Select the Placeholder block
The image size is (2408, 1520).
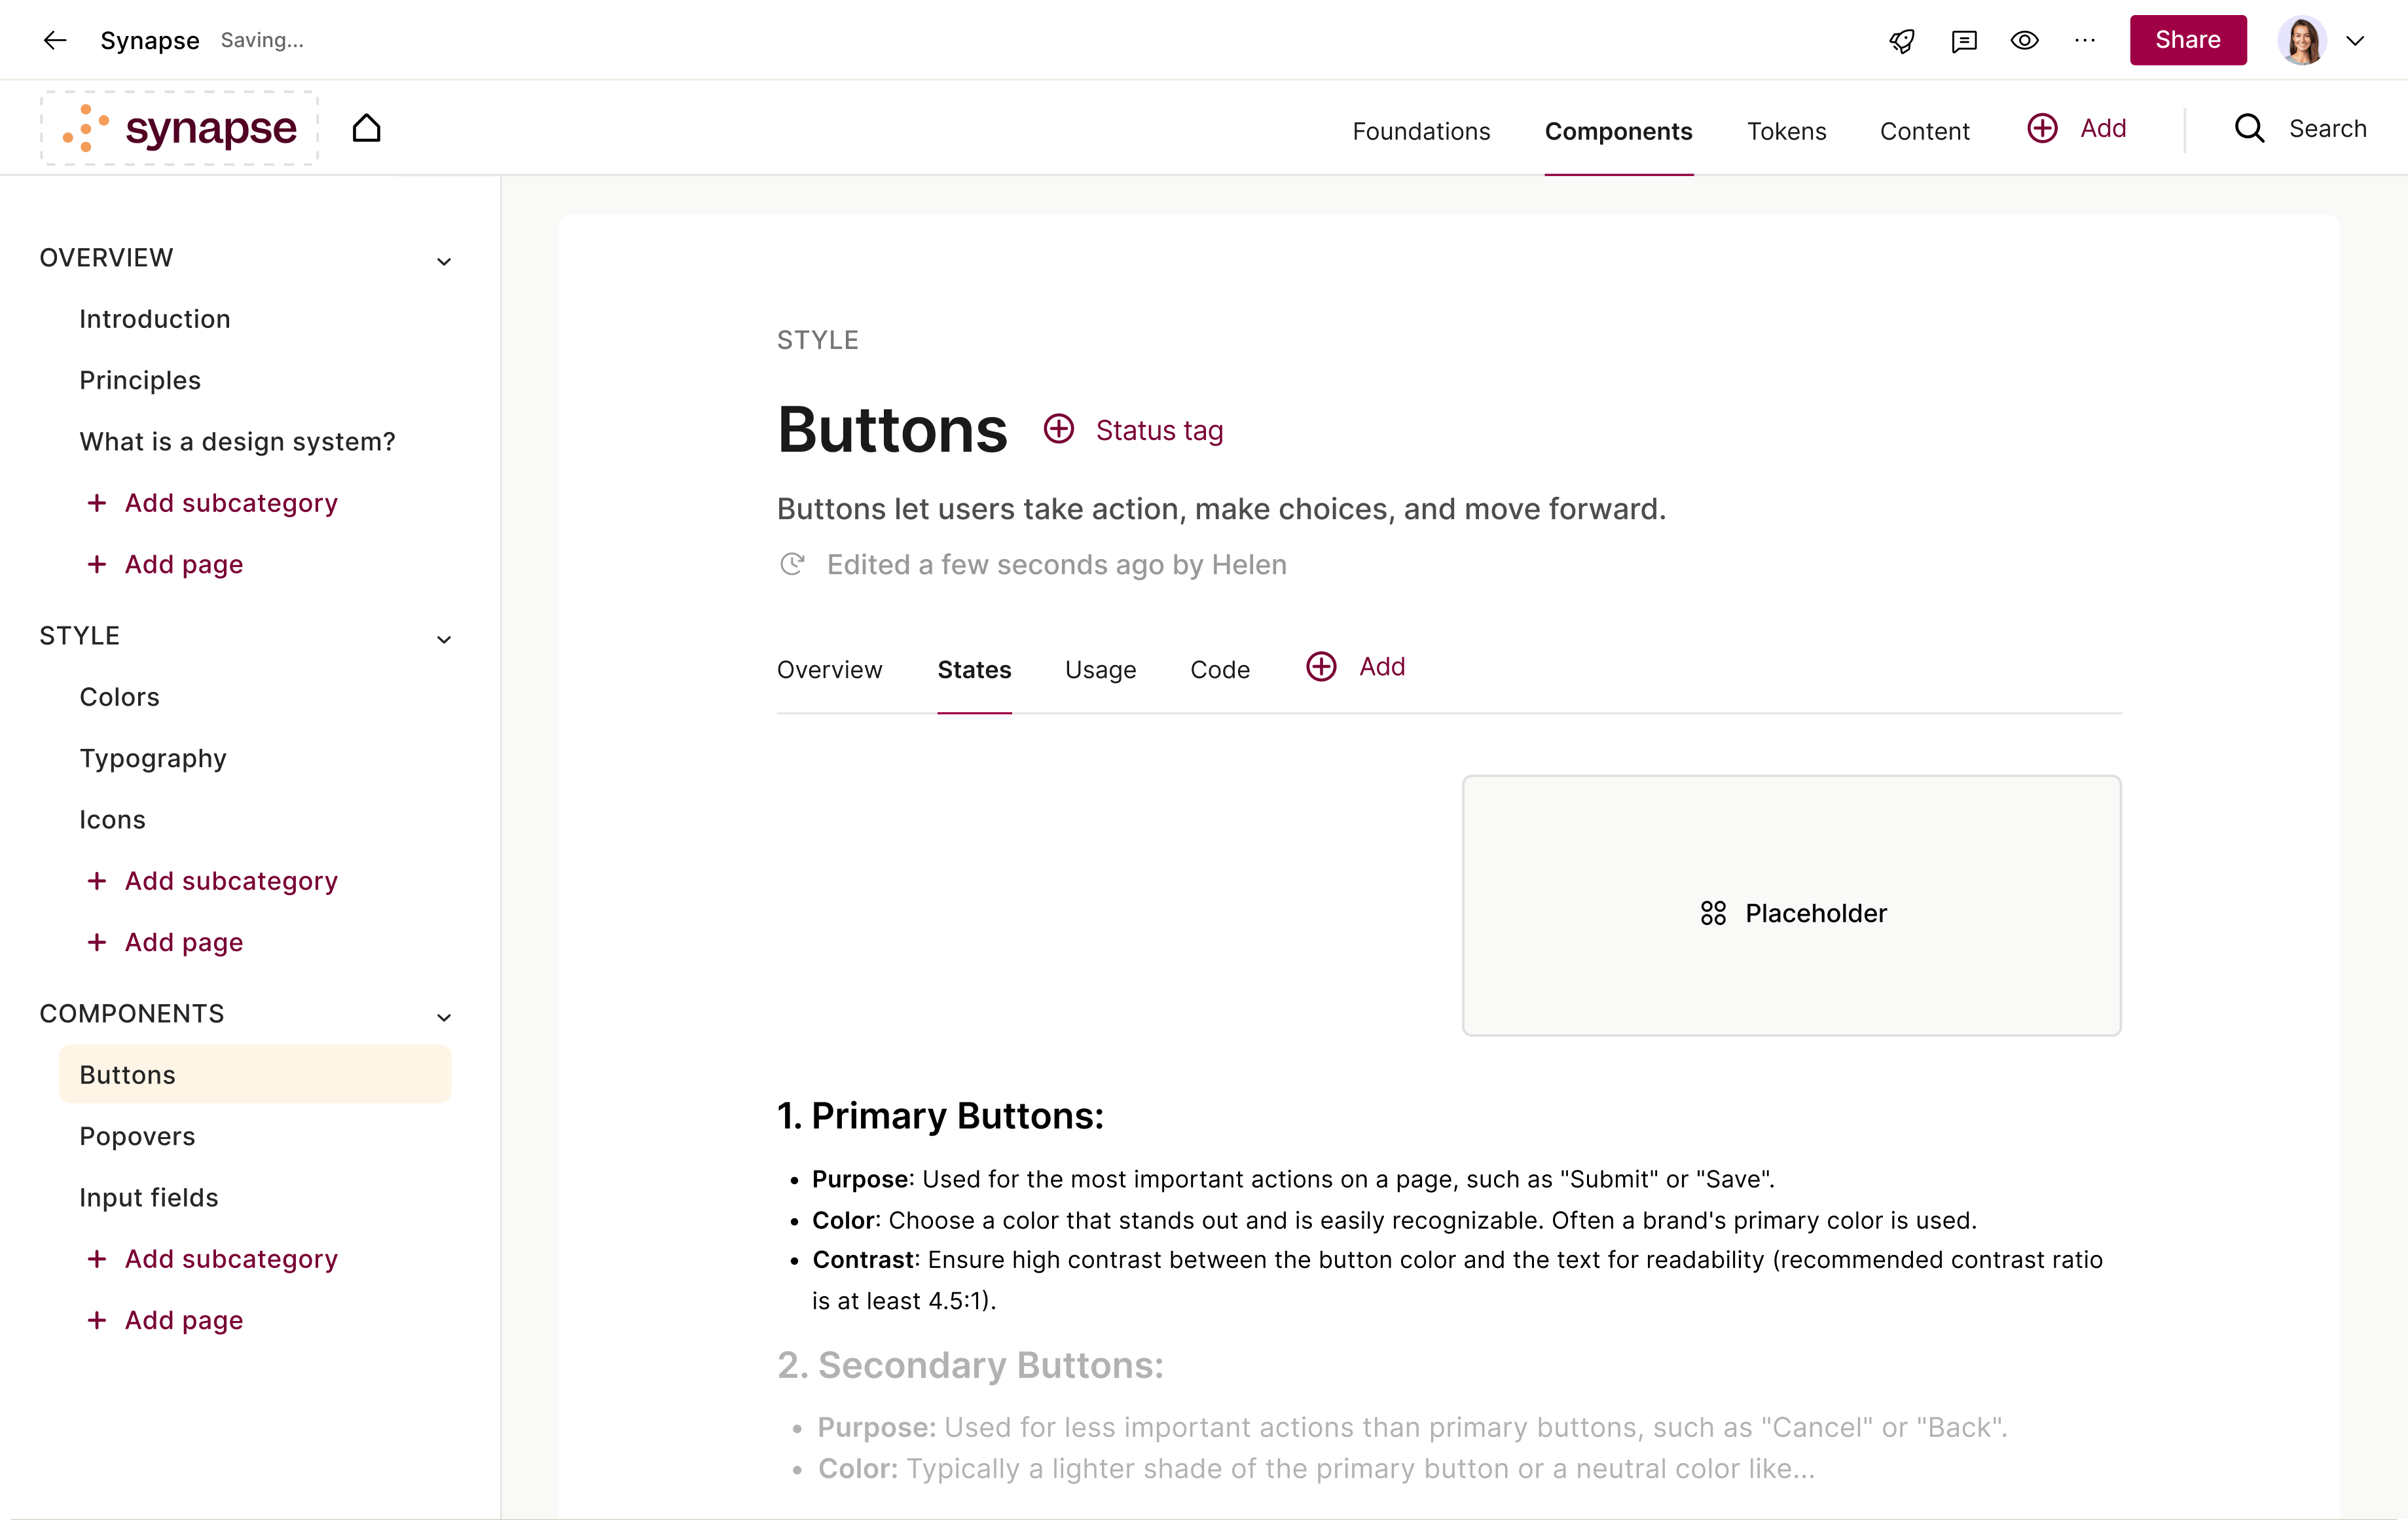pos(1792,906)
